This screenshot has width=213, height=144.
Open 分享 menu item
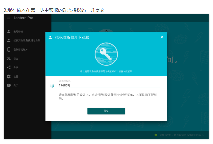click(16, 67)
